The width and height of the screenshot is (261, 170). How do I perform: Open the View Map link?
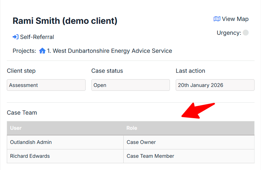(235, 19)
